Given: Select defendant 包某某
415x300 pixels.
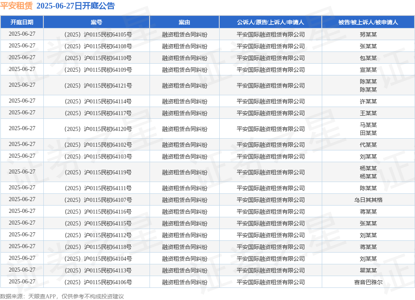Looking at the screenshot, I should 368,58.
